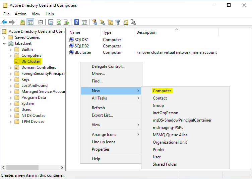The width and height of the screenshot is (252, 179).
Task: Expand the Builtin container
Action: 11,50
